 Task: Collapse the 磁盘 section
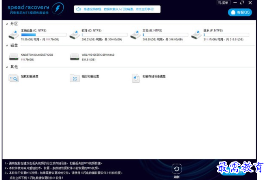point(7,46)
